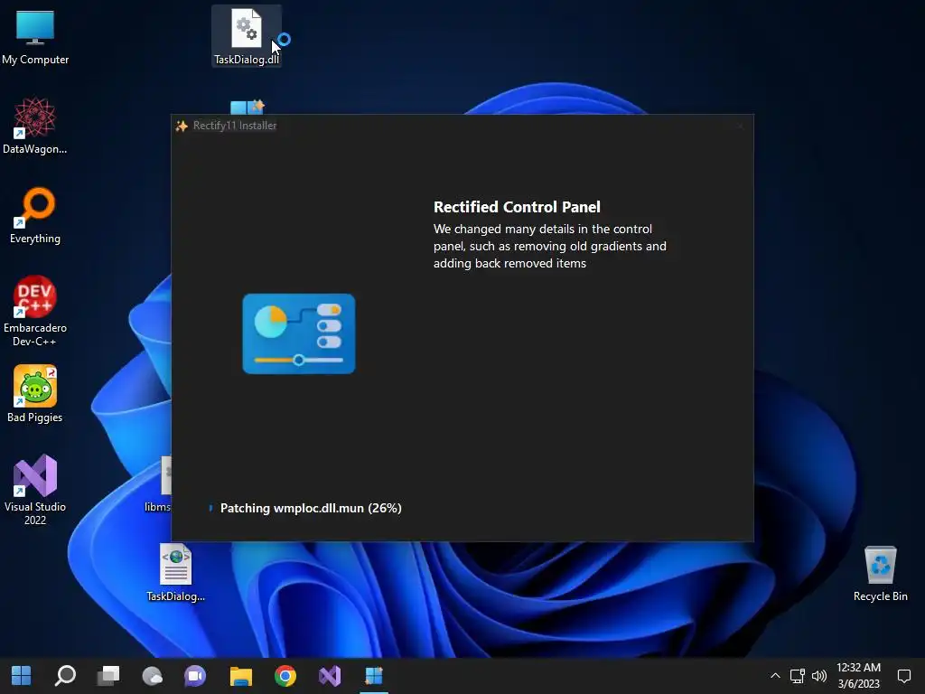The height and width of the screenshot is (694, 925).
Task: Open the volume tray icon
Action: (x=819, y=676)
